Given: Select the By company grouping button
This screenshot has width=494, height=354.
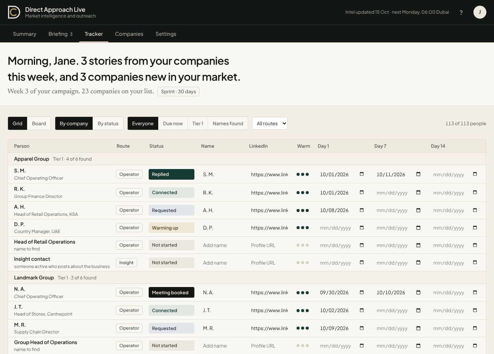Looking at the screenshot, I should [x=74, y=123].
